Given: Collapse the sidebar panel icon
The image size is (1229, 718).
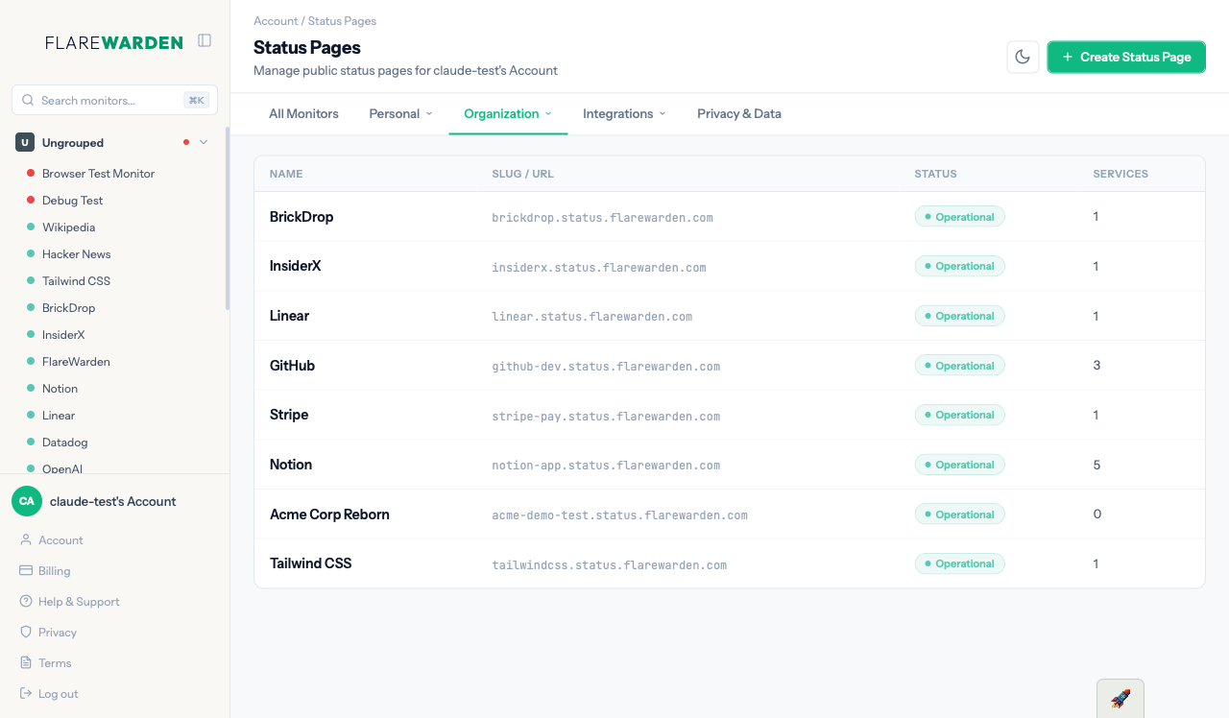Looking at the screenshot, I should pos(205,40).
